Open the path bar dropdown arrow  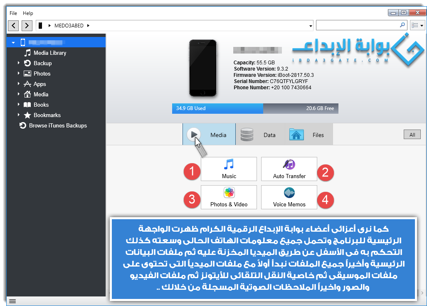click(311, 26)
